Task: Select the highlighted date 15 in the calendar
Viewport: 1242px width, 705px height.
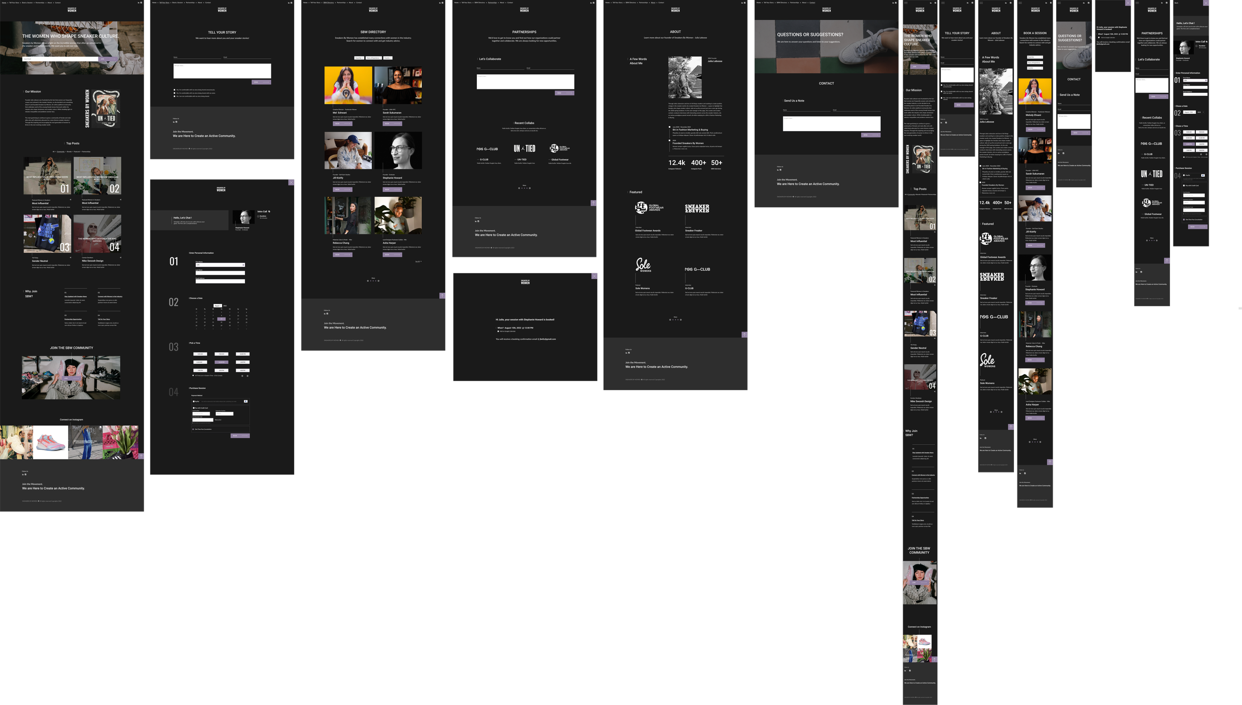Action: pyautogui.click(x=222, y=319)
